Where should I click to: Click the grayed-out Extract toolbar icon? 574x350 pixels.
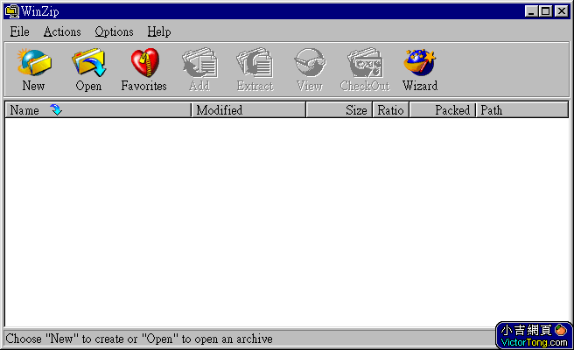(255, 63)
